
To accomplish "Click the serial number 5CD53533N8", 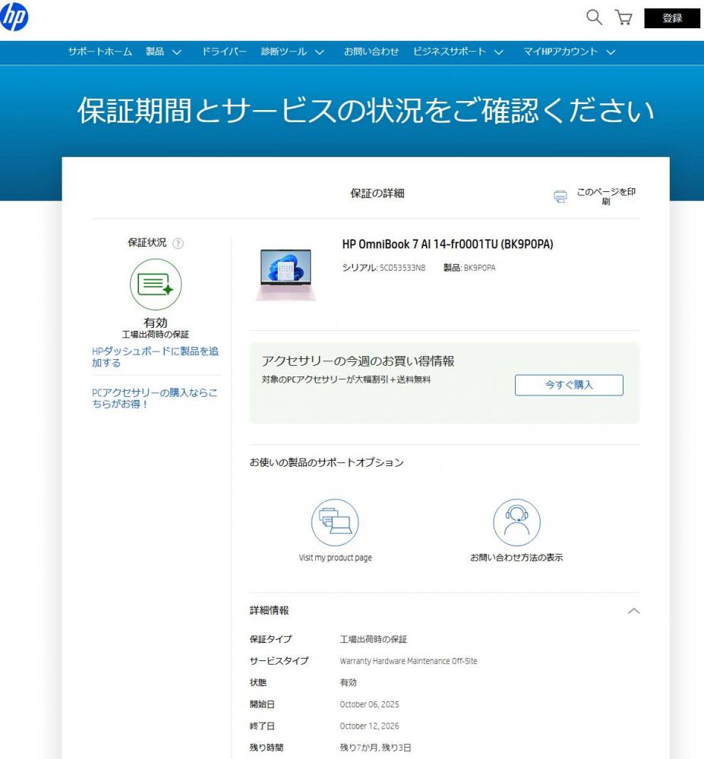I will click(403, 268).
